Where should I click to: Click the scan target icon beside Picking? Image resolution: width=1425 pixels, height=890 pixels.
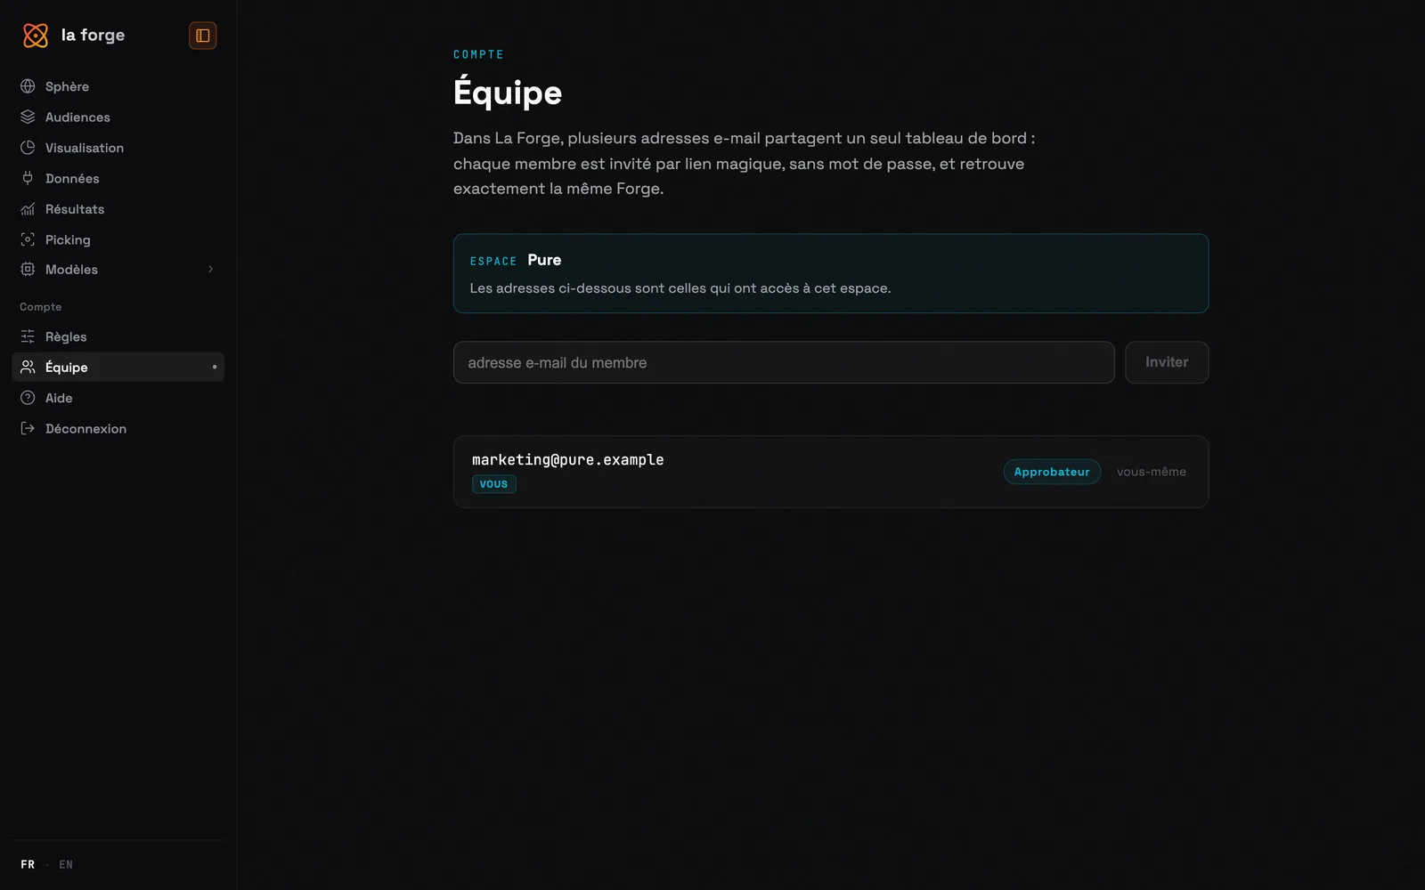28,239
